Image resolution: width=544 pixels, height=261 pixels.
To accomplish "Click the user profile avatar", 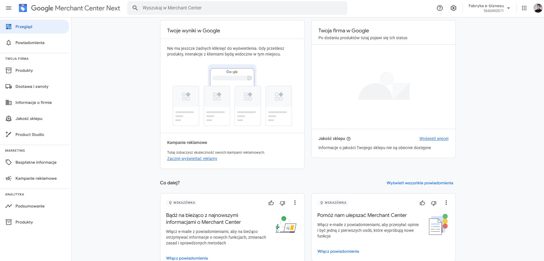I will (537, 8).
